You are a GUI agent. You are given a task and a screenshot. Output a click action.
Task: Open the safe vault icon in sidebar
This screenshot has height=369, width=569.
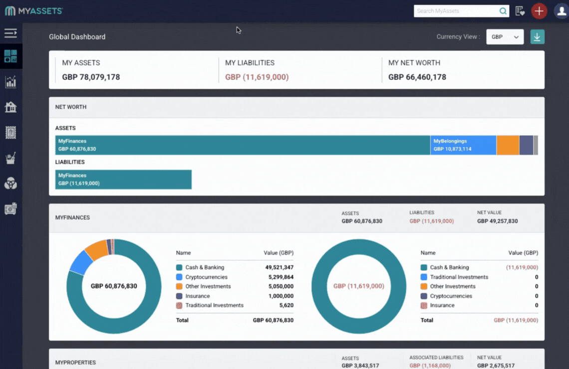(x=10, y=209)
